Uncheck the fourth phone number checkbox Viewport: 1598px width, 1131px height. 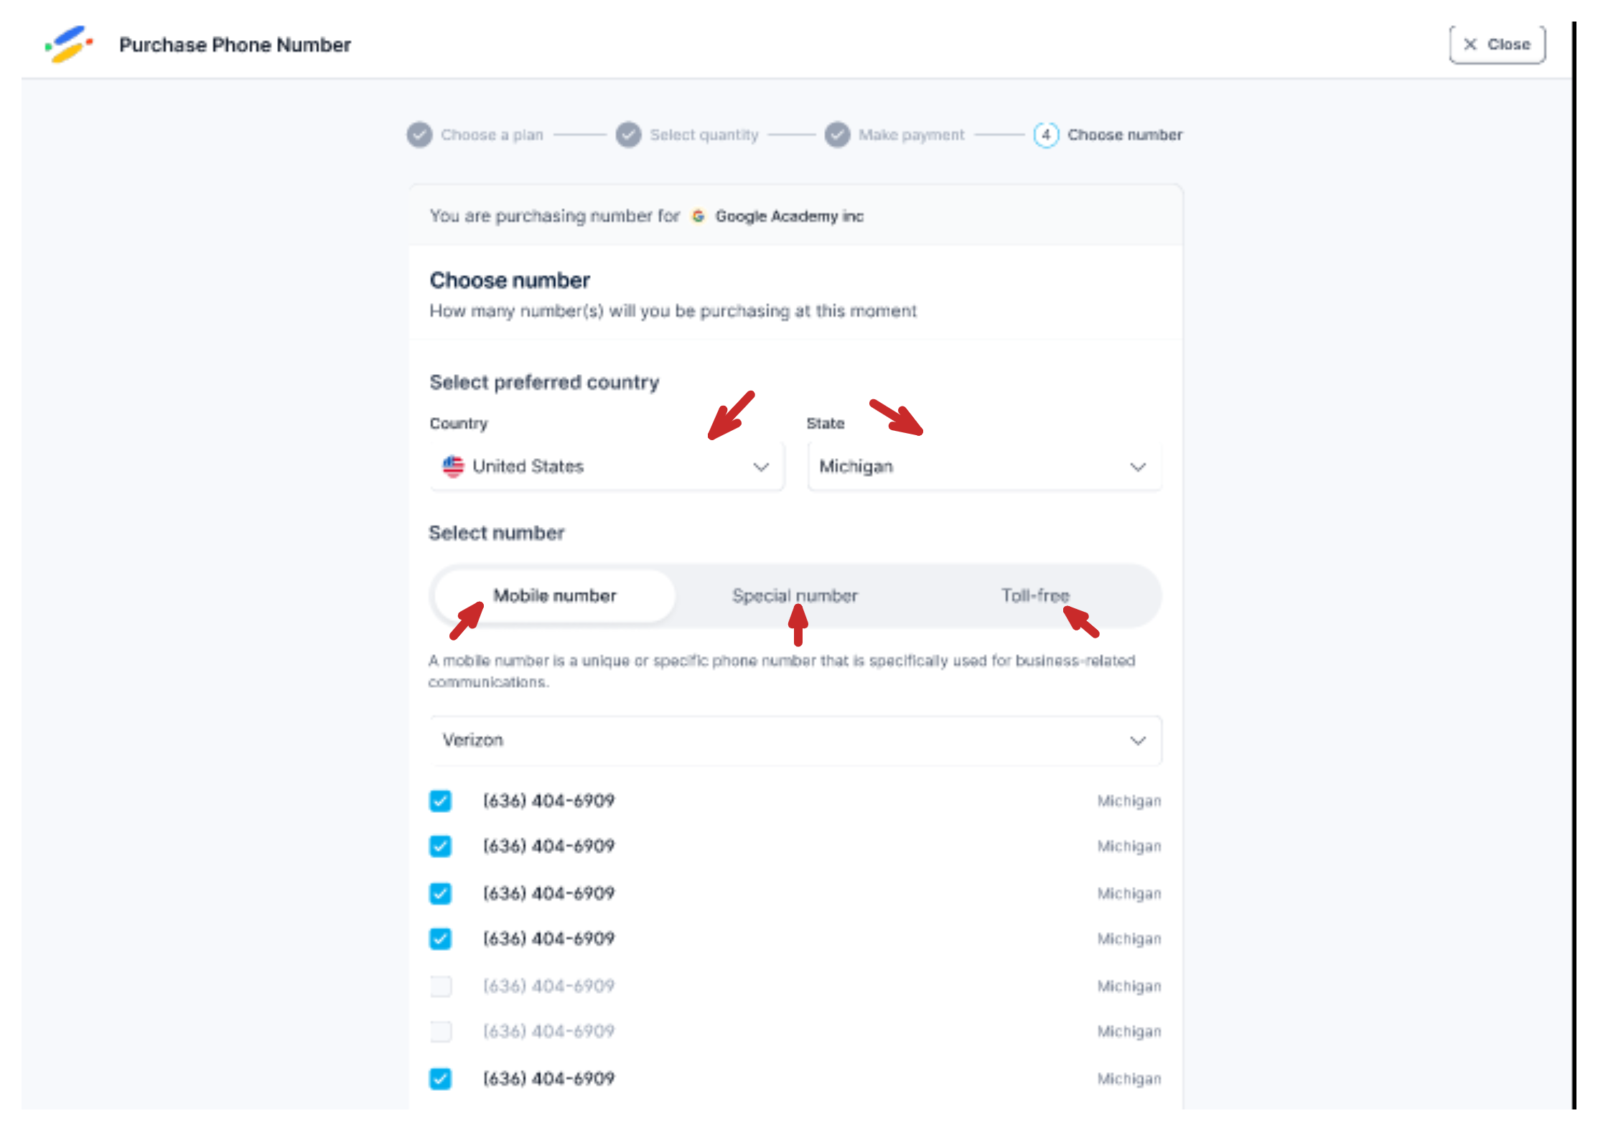[440, 939]
